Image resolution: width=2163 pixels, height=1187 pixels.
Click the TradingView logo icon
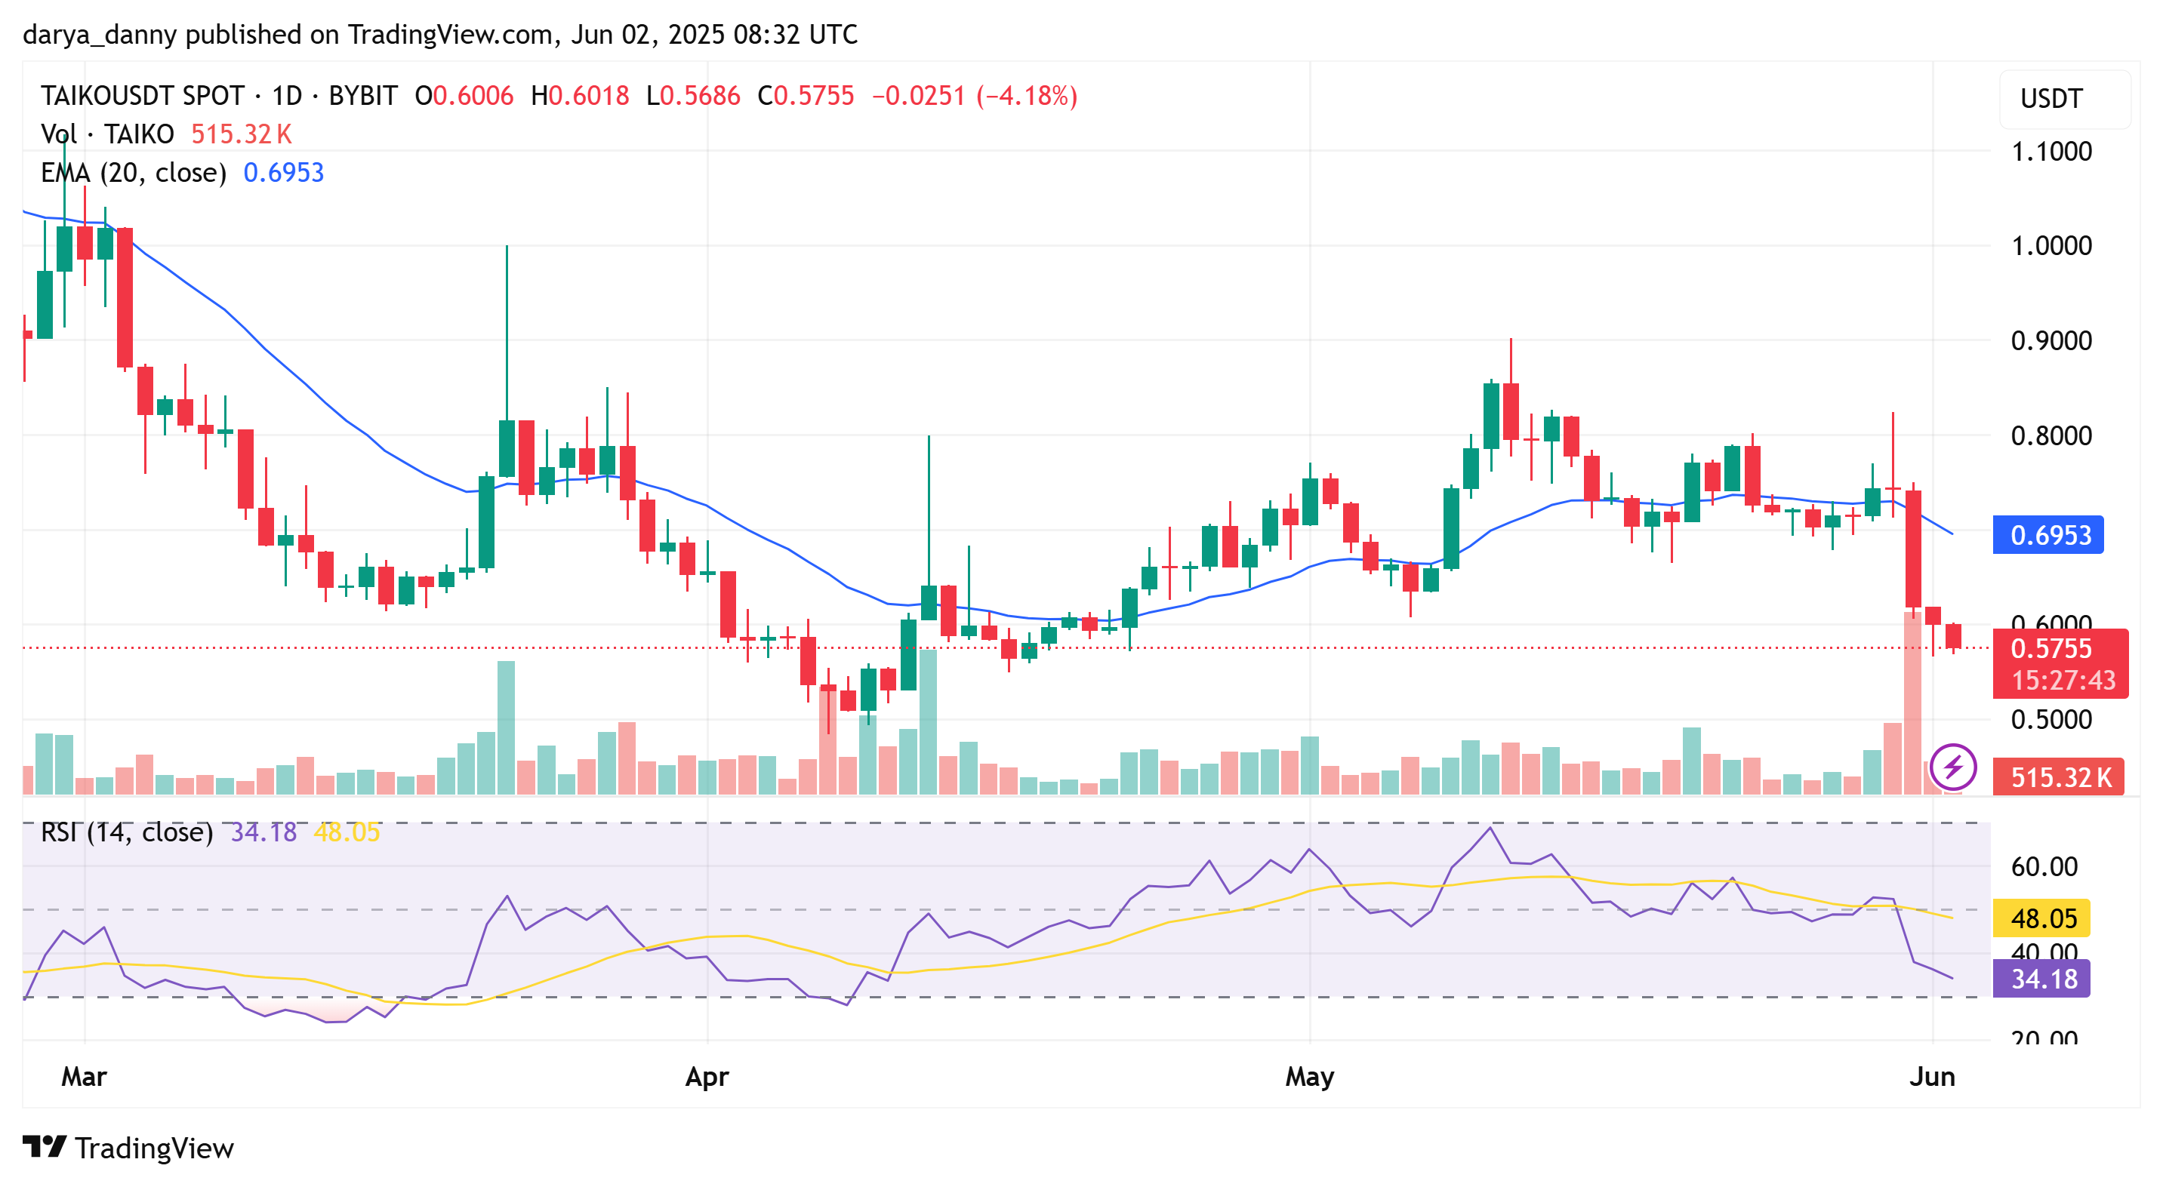click(x=44, y=1147)
